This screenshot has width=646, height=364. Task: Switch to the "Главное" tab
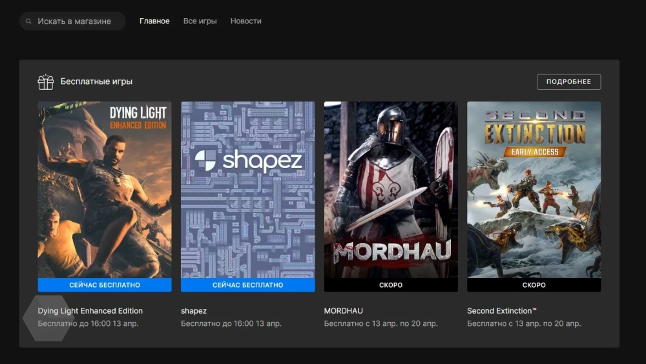tap(154, 21)
